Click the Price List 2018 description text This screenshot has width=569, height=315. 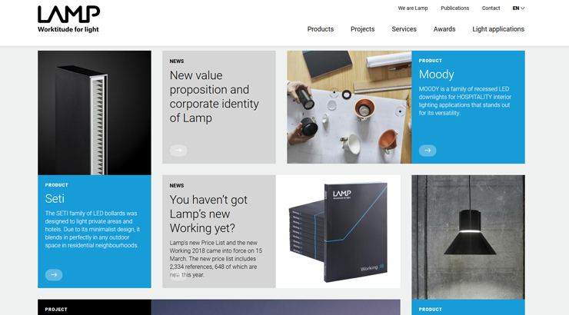click(215, 259)
